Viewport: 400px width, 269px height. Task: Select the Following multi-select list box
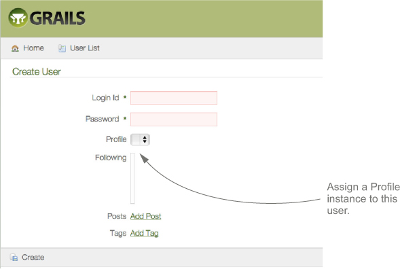132,178
